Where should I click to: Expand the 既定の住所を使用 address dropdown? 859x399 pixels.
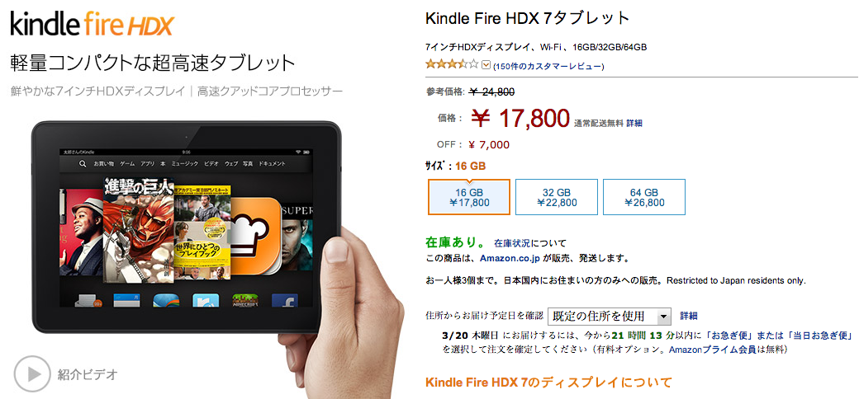[x=610, y=316]
